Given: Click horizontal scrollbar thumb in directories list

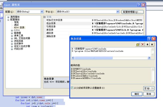Looking at the screenshot, I should pyautogui.click(x=94, y=58).
